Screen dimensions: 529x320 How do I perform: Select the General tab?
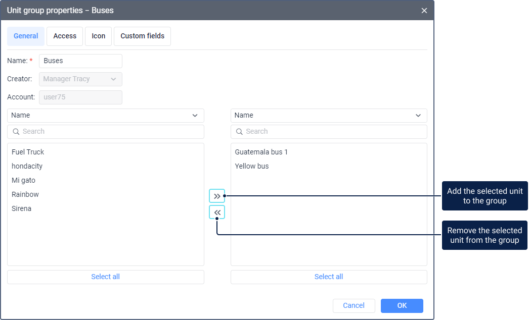point(26,36)
